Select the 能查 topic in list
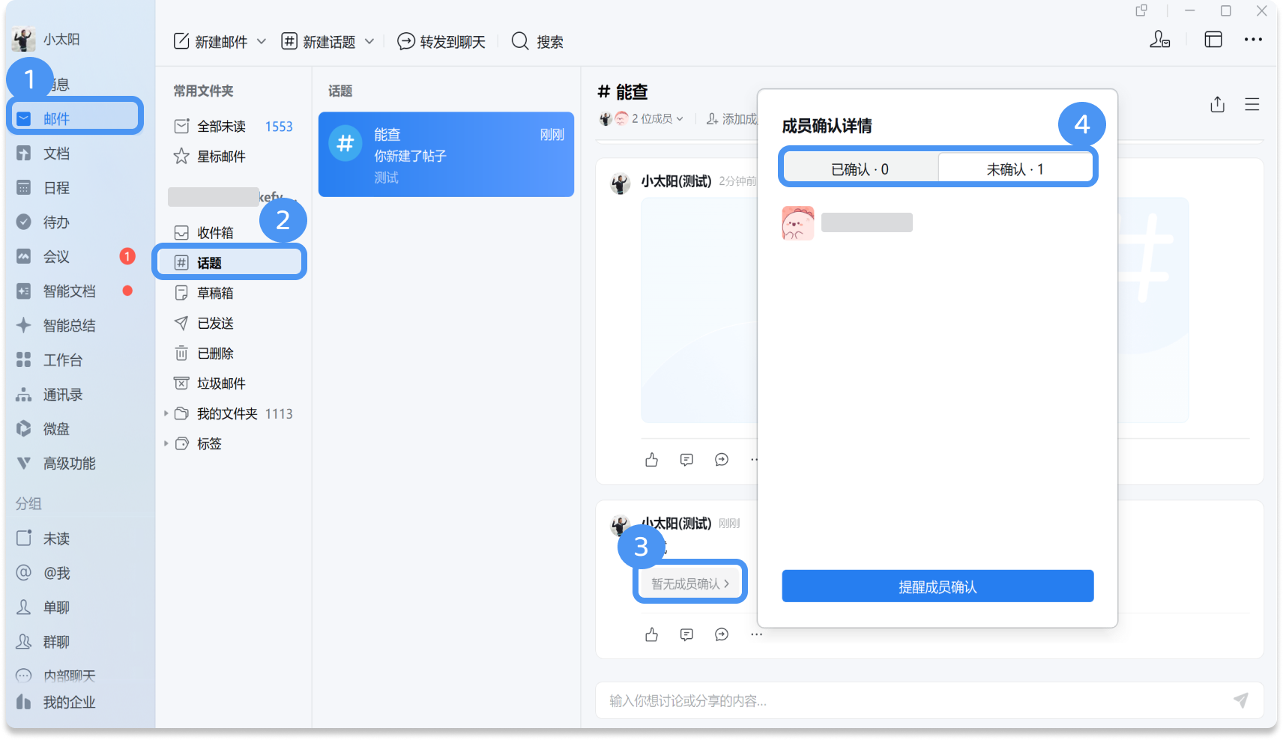 coord(446,154)
